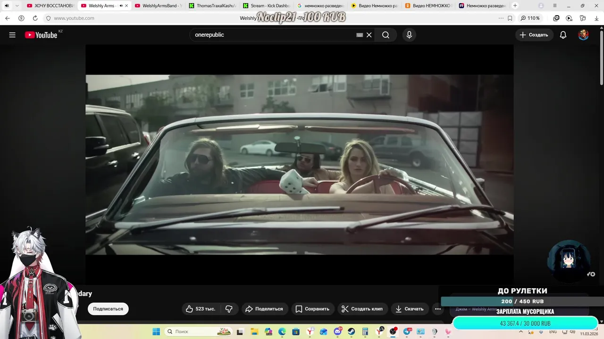Click the ENG language indicator
This screenshot has width=604, height=339.
coord(553,332)
